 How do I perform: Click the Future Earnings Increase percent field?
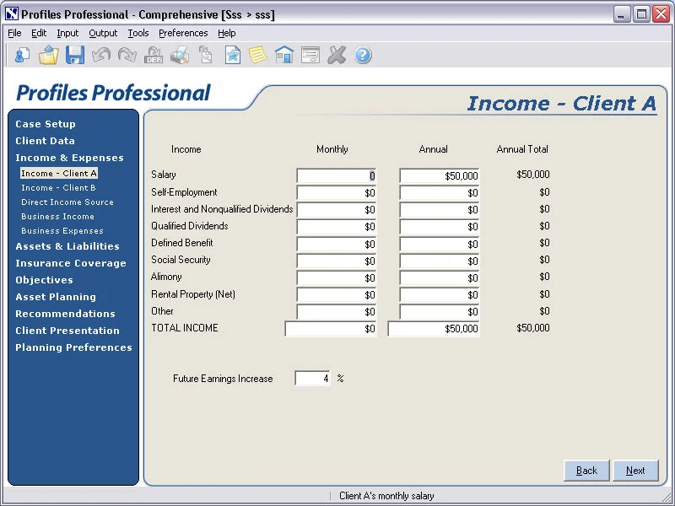coord(312,378)
